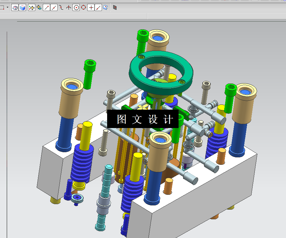The height and width of the screenshot is (238, 286).
Task: Toggle the Quadrant Point snap icon
Action: (x=83, y=7)
